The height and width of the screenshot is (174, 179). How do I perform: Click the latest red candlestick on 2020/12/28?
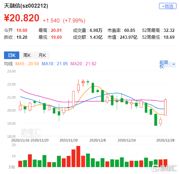(165, 107)
